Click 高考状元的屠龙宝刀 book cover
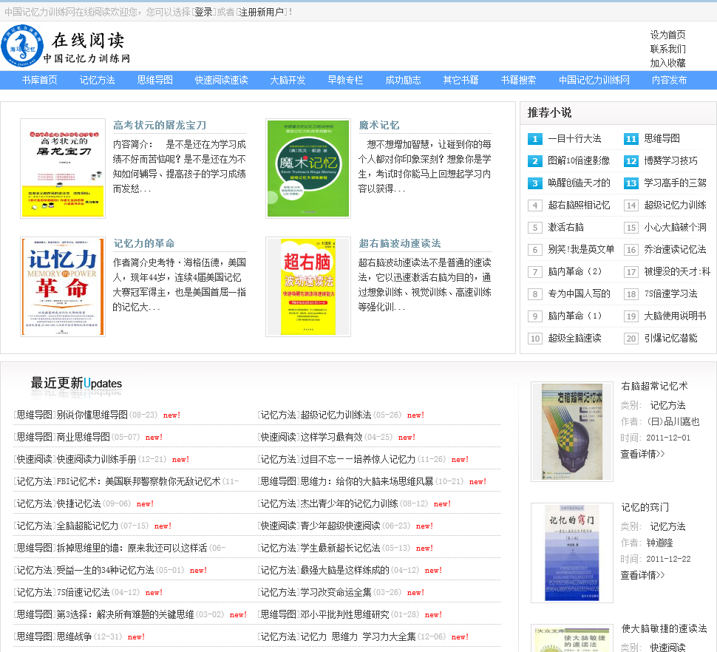717x652 pixels. 63,169
